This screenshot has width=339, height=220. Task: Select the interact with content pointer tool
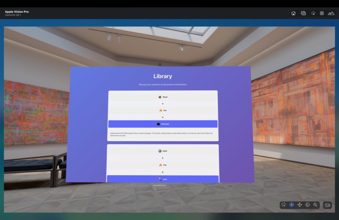(283, 204)
